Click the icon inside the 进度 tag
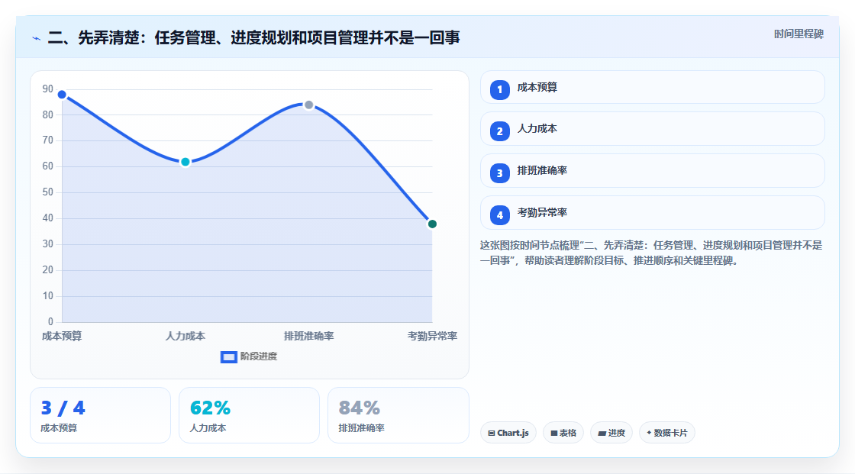855x474 pixels. click(602, 433)
